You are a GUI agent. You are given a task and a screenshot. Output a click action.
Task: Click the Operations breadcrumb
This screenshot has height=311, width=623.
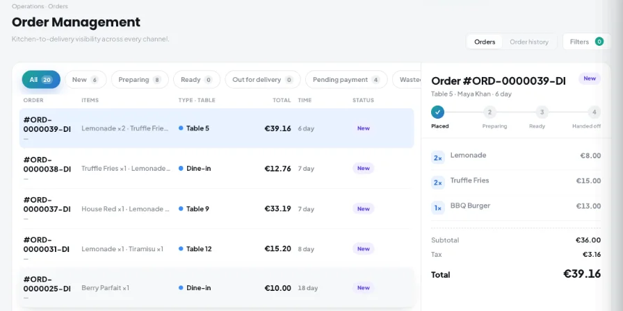28,6
